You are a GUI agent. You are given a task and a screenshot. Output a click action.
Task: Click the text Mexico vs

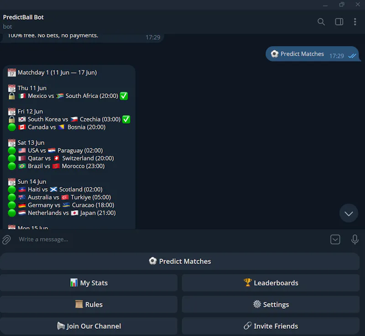41,96
